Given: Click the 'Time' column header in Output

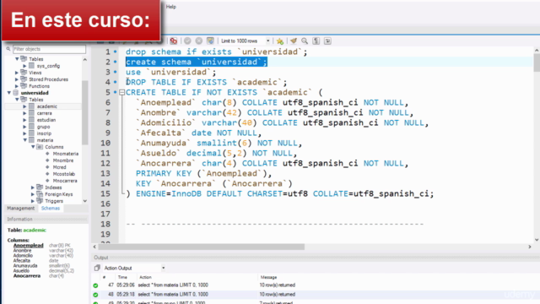Looking at the screenshot, I should tap(122, 277).
